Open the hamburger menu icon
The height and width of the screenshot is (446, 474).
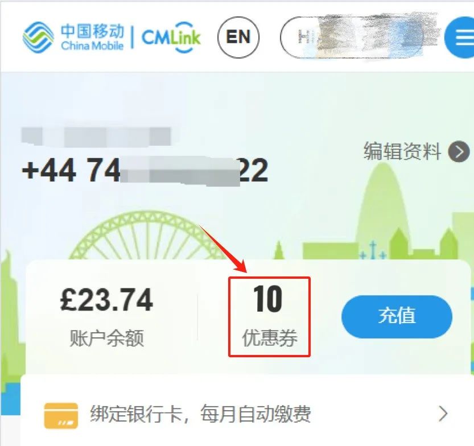coord(460,38)
